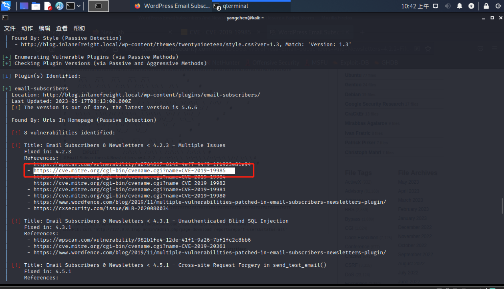The image size is (504, 289).
Task: Click the 'Last Updated: 2023-05-17' line
Action: 71,101
